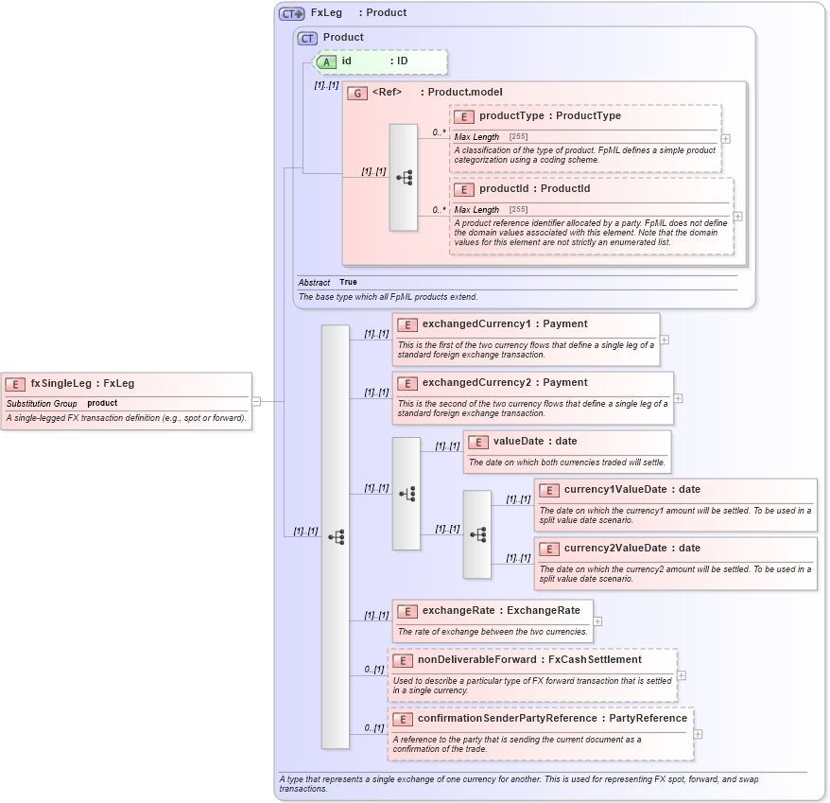Expand the exchangedCurrency2 element

678,398
